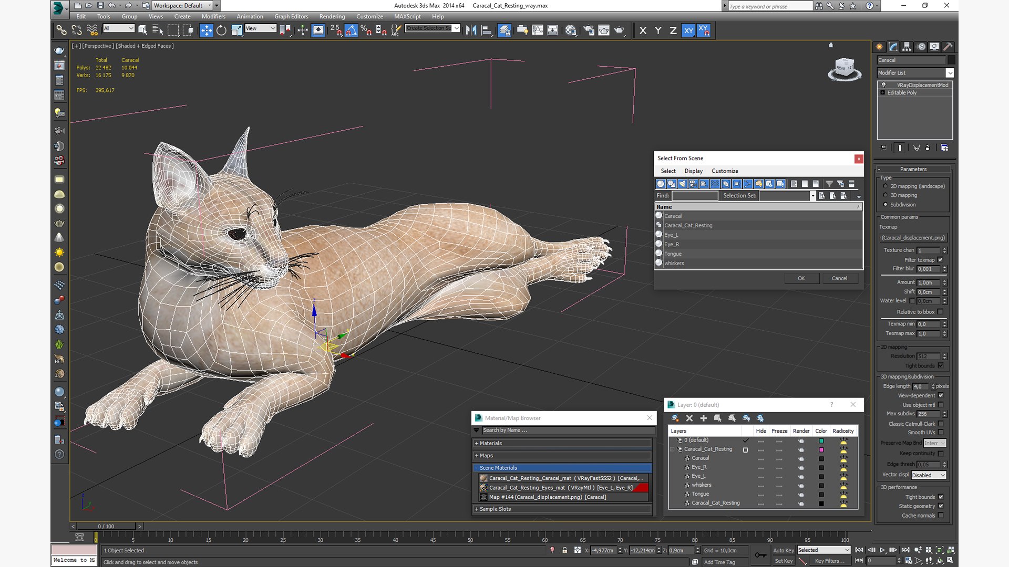Enable Relative to bbox checkbox

[x=941, y=312]
